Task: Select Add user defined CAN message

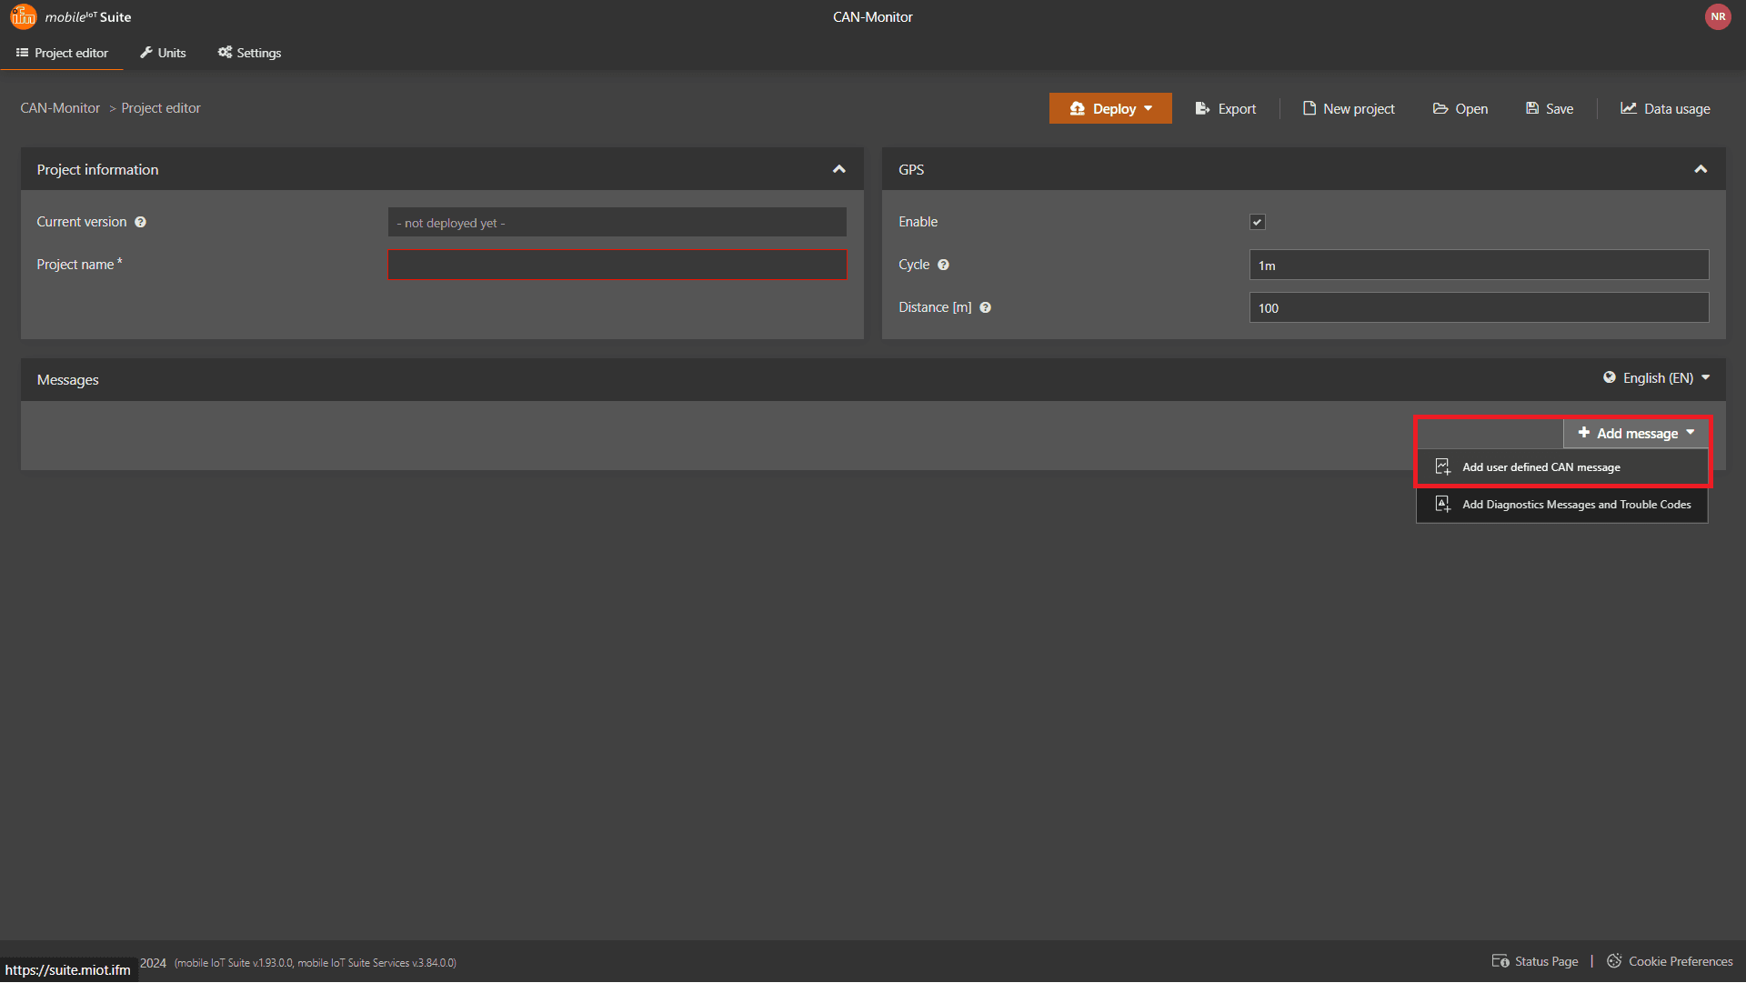Action: coord(1540,467)
